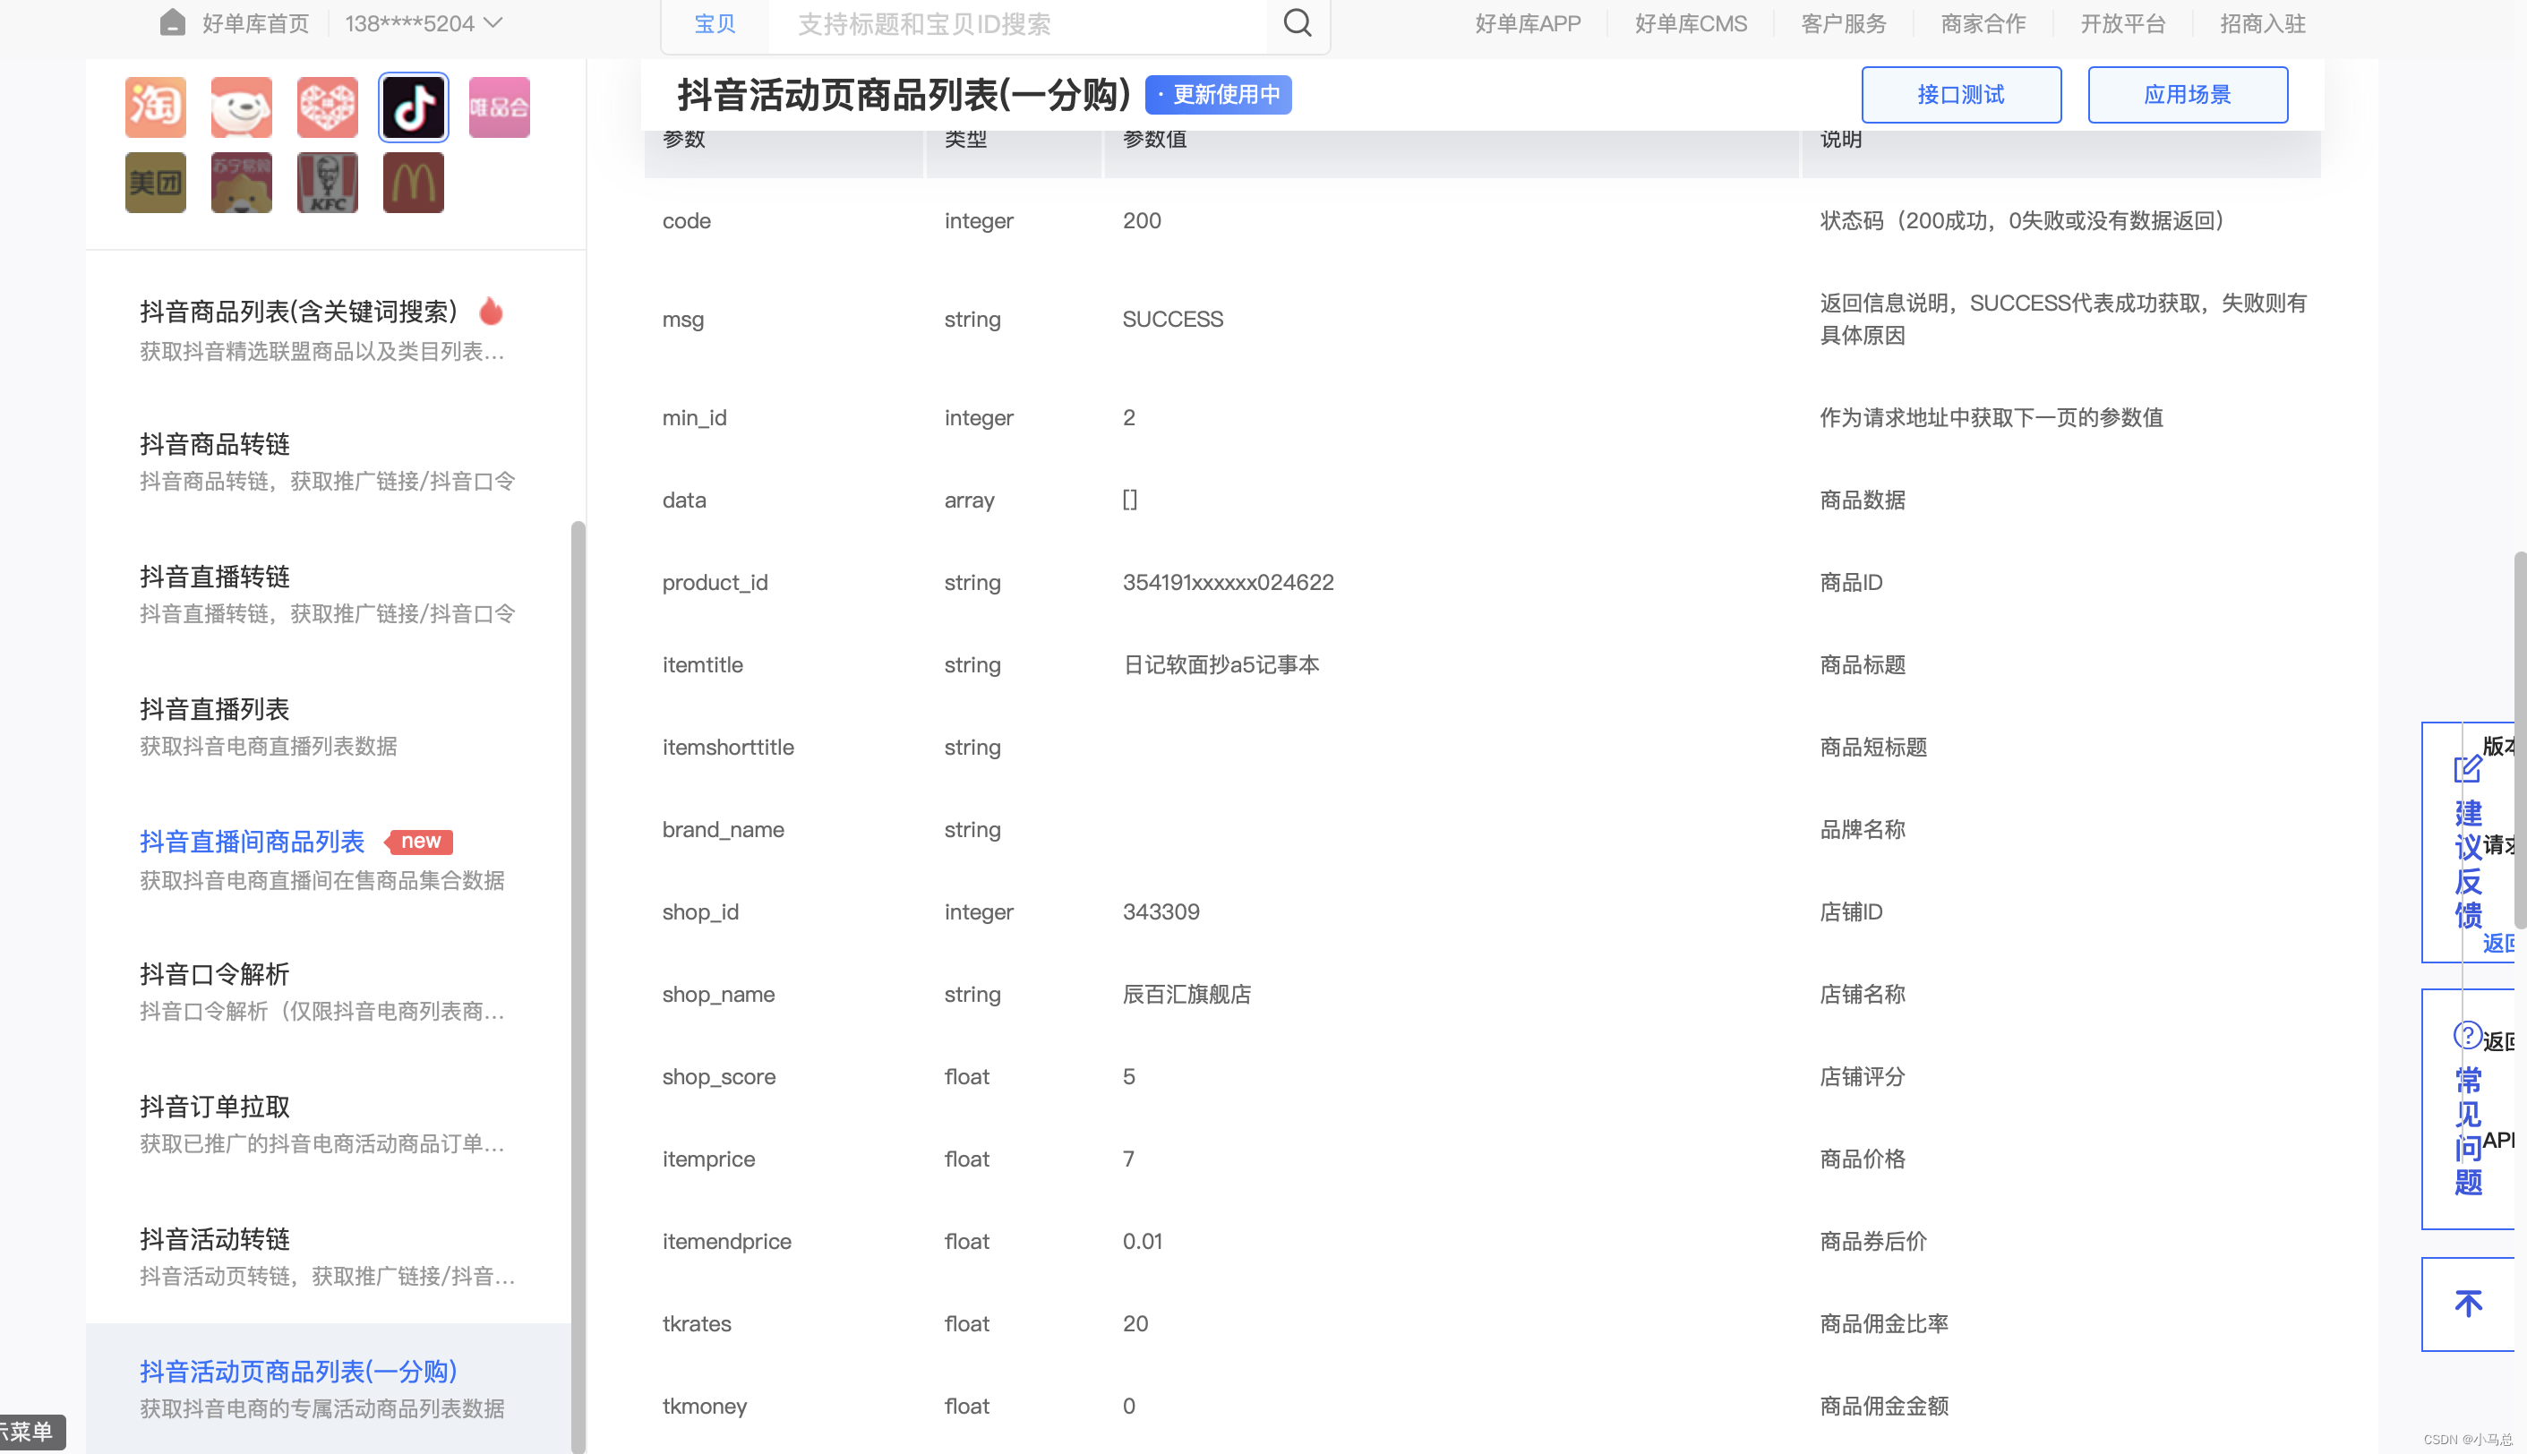
Task: Go to 好单库CMS menu link
Action: pyautogui.click(x=1690, y=23)
